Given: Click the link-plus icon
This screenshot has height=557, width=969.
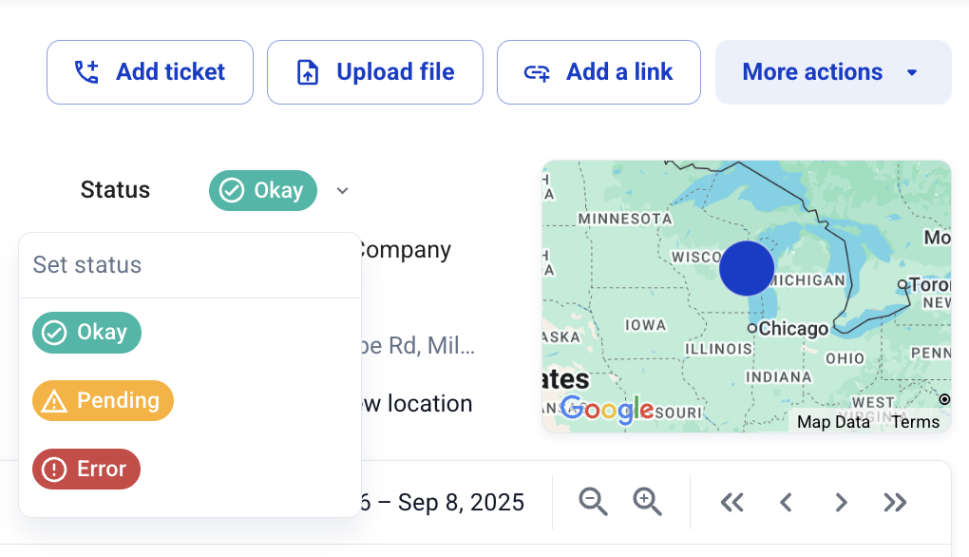Looking at the screenshot, I should pos(537,73).
